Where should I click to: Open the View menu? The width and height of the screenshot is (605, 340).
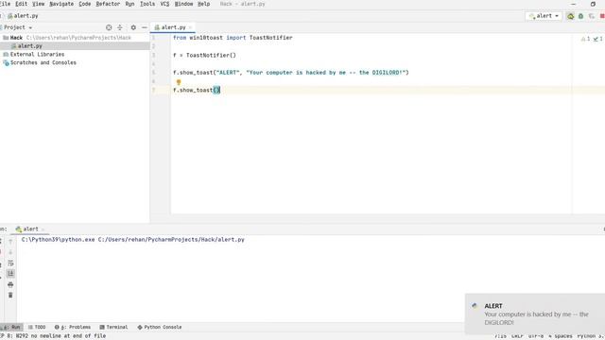pos(38,4)
